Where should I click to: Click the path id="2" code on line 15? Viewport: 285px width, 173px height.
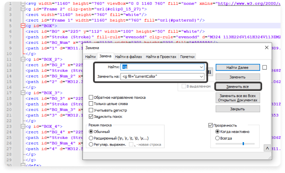pyautogui.click(x=54, y=81)
